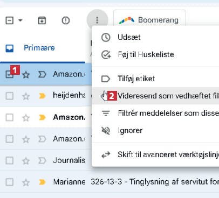Select the heijdenha email checkbox
The width and height of the screenshot is (219, 198).
coord(9,96)
